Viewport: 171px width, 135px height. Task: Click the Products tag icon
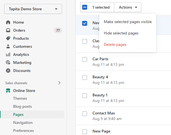click(x=8, y=38)
